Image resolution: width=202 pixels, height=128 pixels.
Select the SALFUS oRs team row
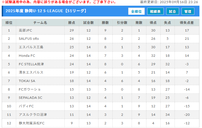[100, 39]
